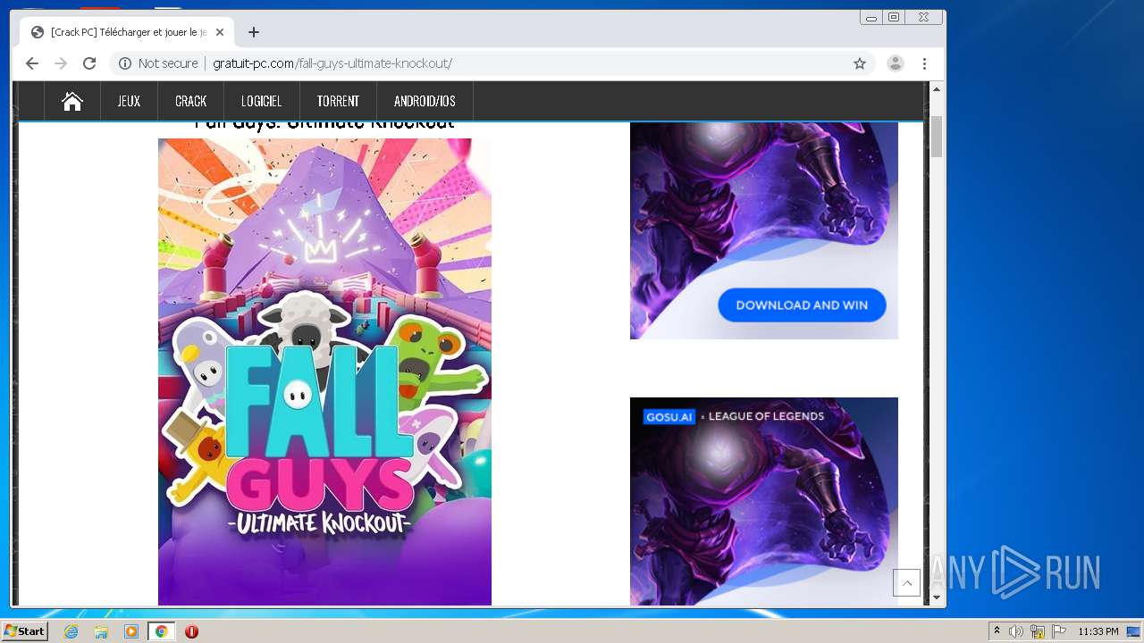
Task: Open the Chrome three-dot menu
Action: click(x=924, y=63)
